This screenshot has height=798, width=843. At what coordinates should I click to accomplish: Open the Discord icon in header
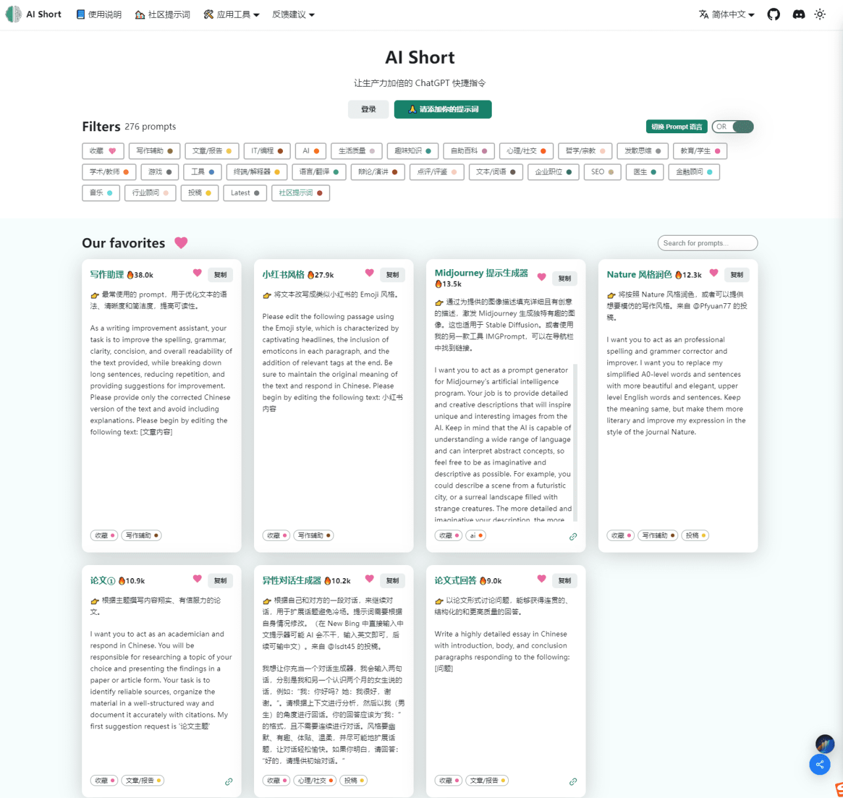[x=798, y=14]
